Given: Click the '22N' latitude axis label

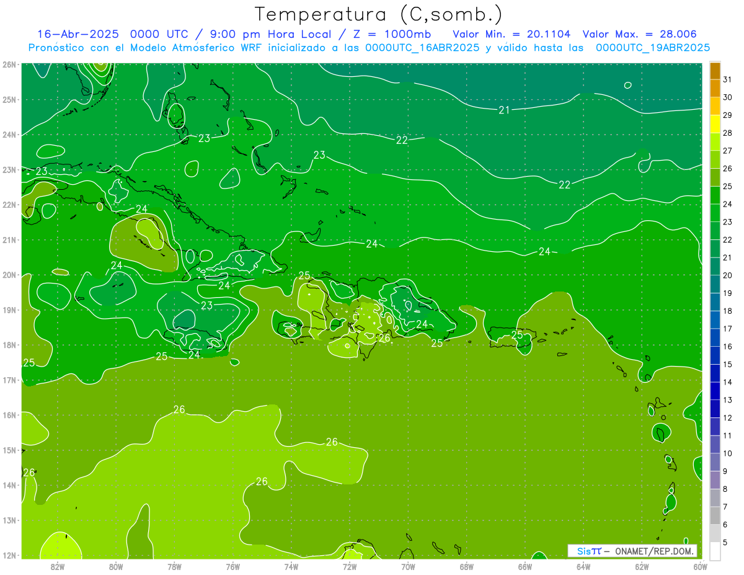Looking at the screenshot, I should pos(9,205).
